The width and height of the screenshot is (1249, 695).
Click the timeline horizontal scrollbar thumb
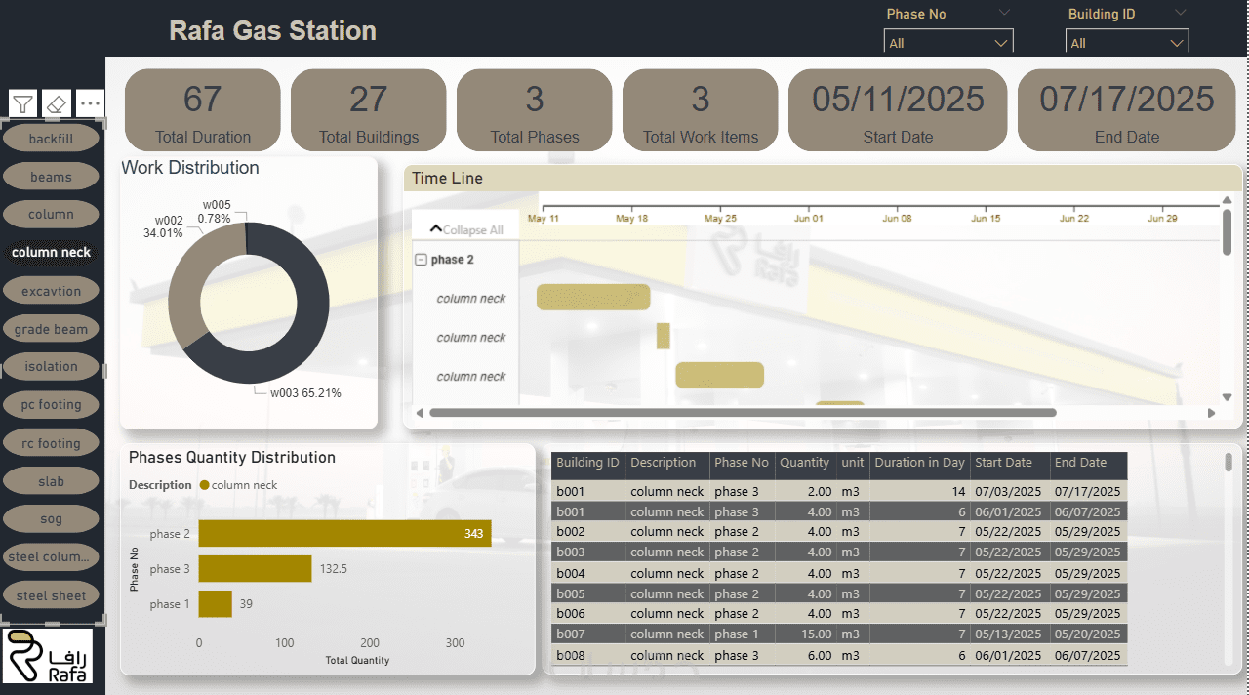click(743, 413)
